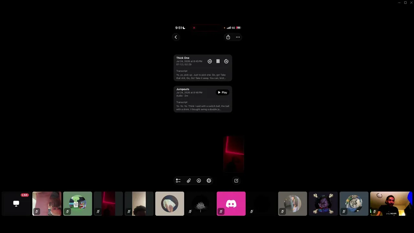Select the webcam tile of man in black shirt

tap(391, 204)
